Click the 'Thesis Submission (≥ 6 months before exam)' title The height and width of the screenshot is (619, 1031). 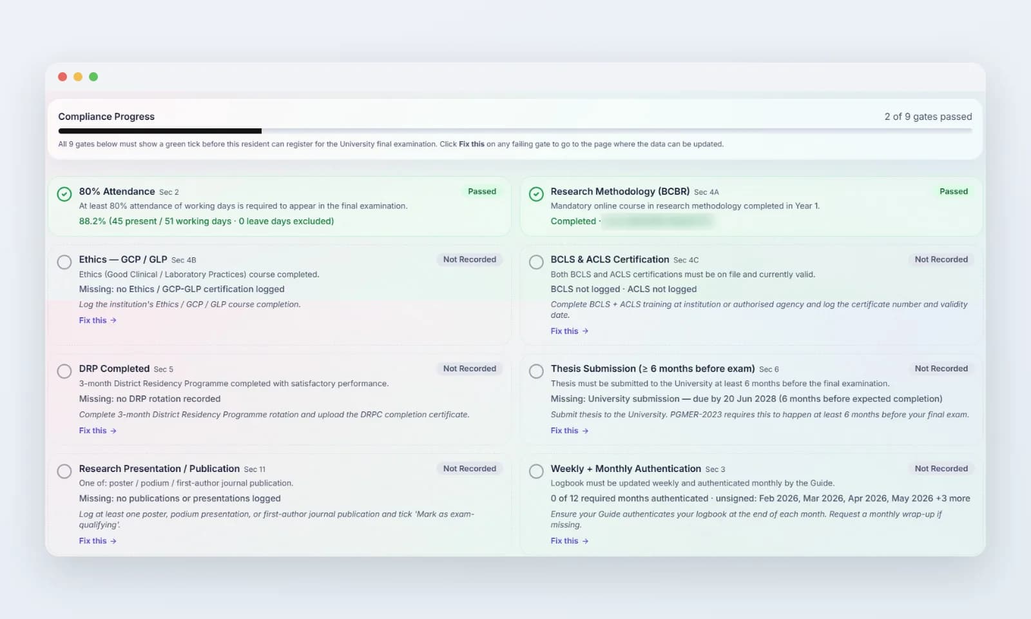653,369
